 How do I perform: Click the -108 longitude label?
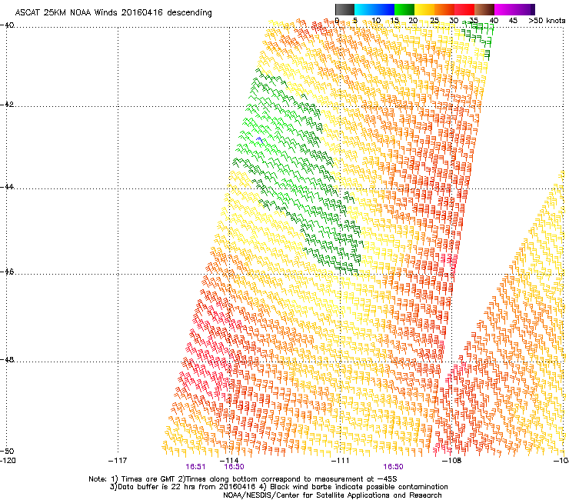(452, 461)
